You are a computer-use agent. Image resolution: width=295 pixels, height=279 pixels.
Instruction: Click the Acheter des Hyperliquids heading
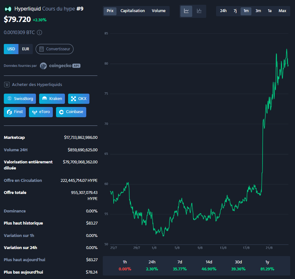coord(37,85)
